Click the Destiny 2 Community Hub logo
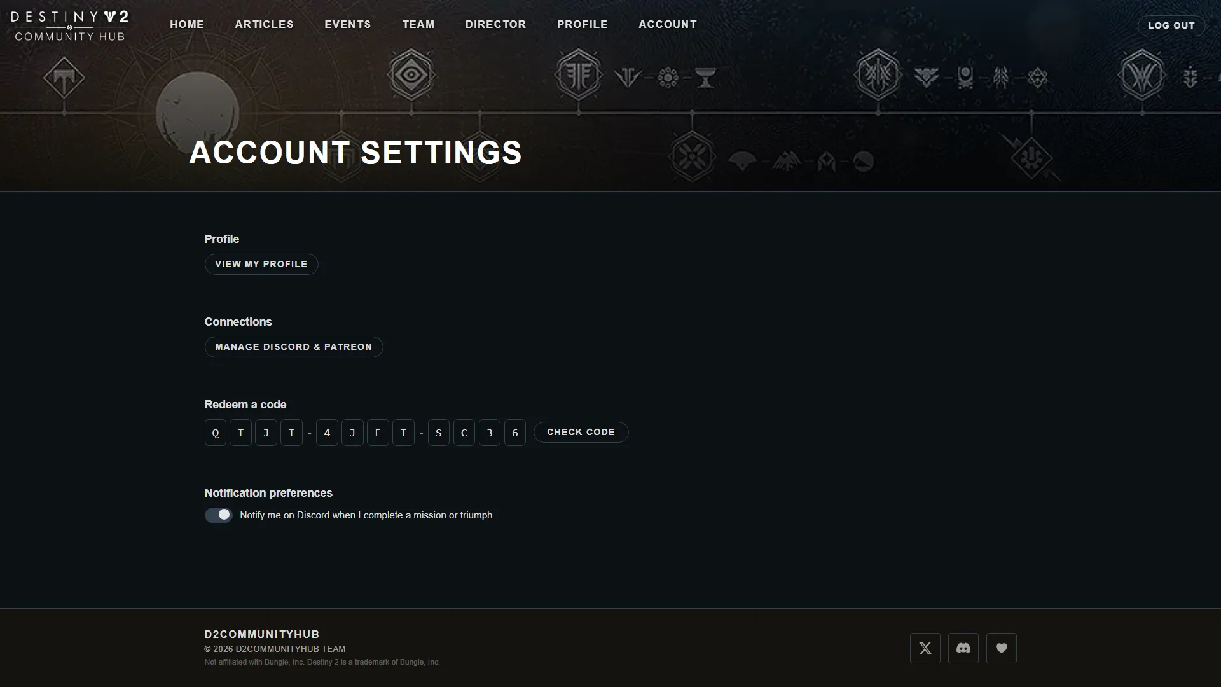Screen dimensions: 1221x687 tap(70, 26)
